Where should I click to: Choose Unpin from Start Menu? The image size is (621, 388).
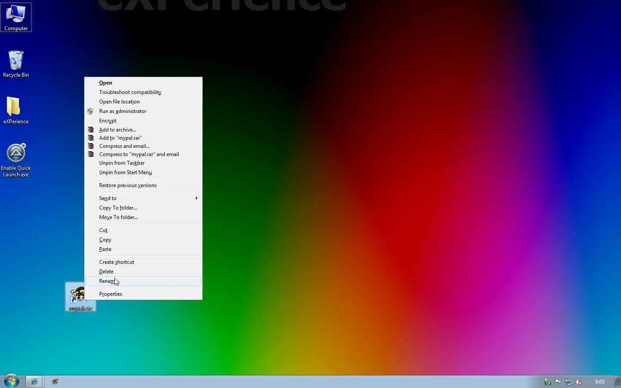point(143,172)
